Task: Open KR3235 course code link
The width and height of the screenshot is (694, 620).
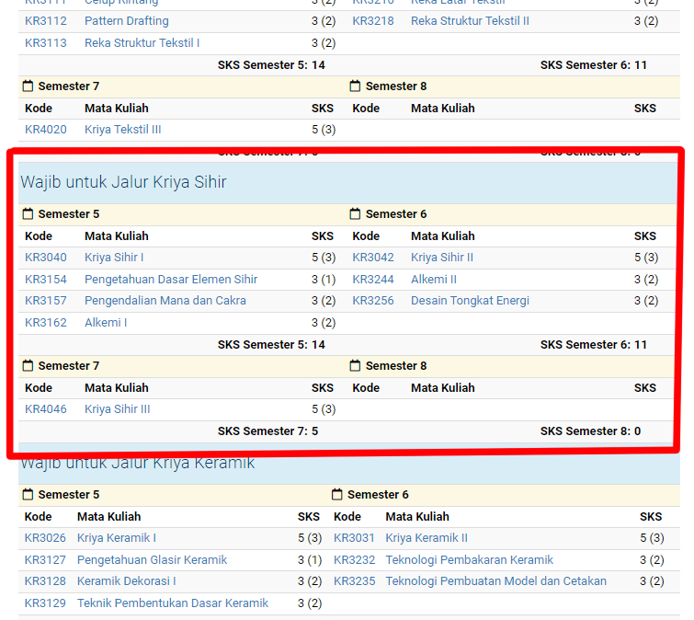Action: tap(354, 580)
